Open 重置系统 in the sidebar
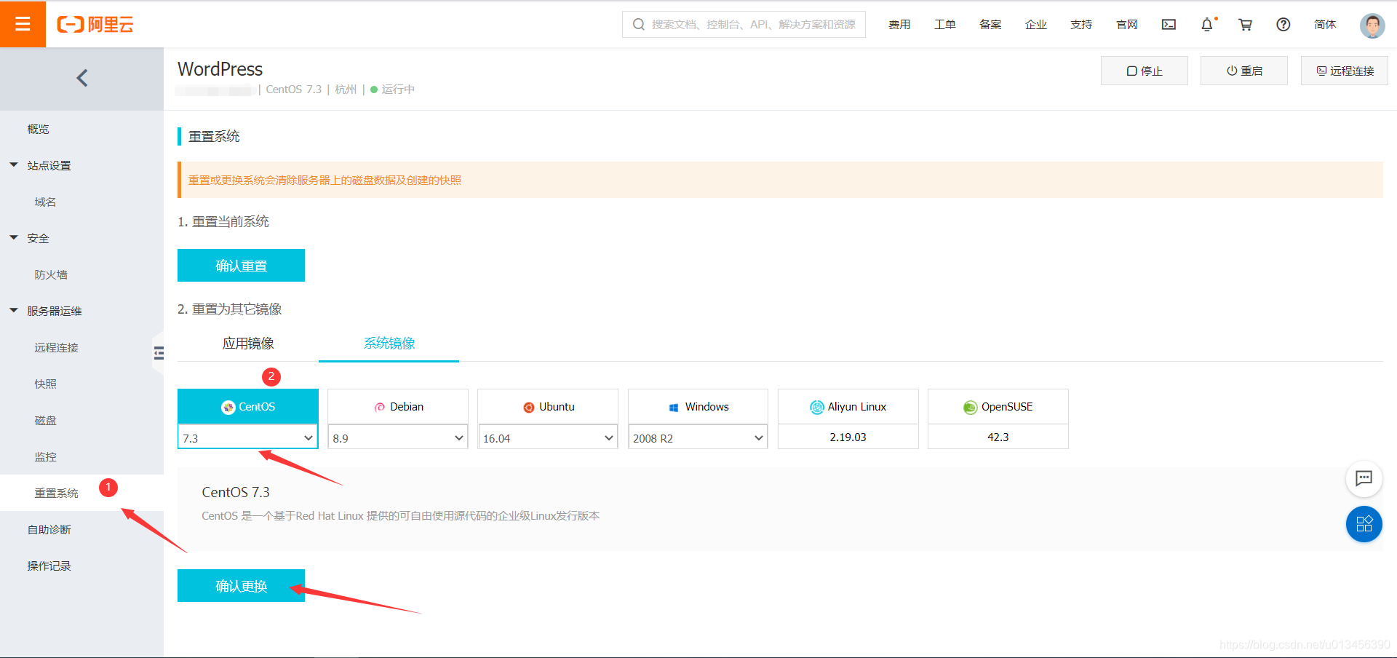The width and height of the screenshot is (1397, 658). point(81,493)
